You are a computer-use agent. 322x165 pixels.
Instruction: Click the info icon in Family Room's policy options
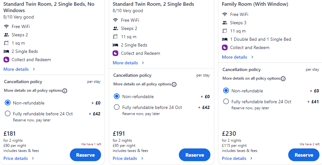(x=283, y=79)
